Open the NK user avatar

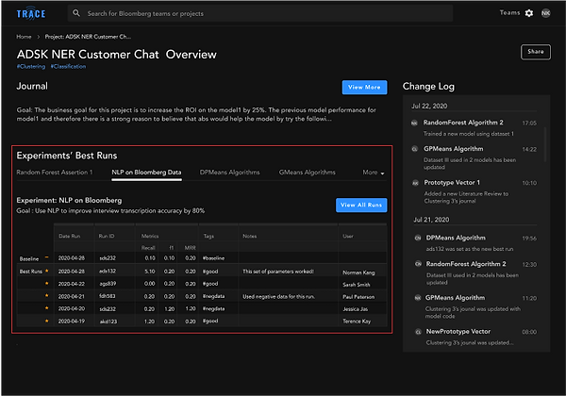pos(545,13)
